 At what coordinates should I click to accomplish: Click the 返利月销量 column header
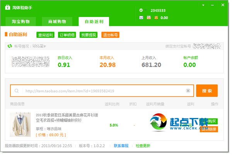pyautogui.click(x=155, y=104)
